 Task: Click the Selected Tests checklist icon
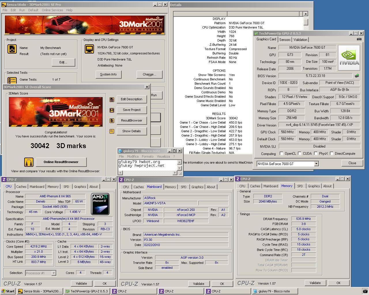pyautogui.click(x=12, y=81)
